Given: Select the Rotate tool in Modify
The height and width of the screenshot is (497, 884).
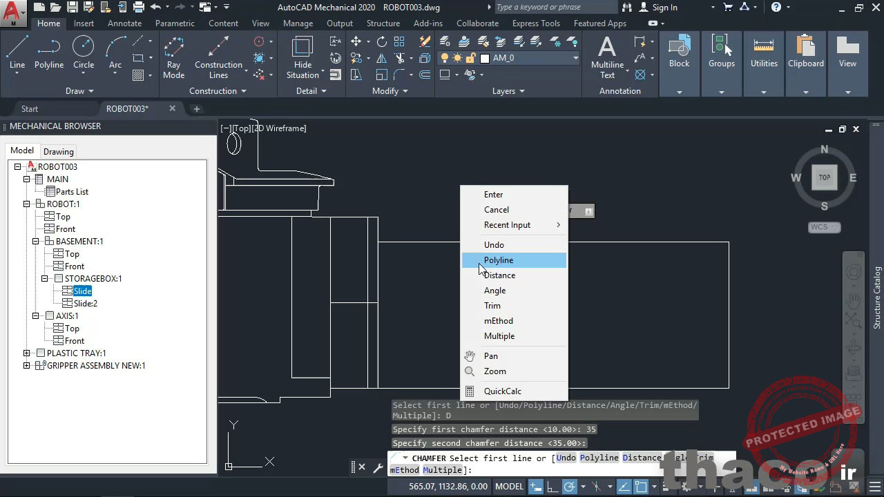Looking at the screenshot, I should coord(382,41).
